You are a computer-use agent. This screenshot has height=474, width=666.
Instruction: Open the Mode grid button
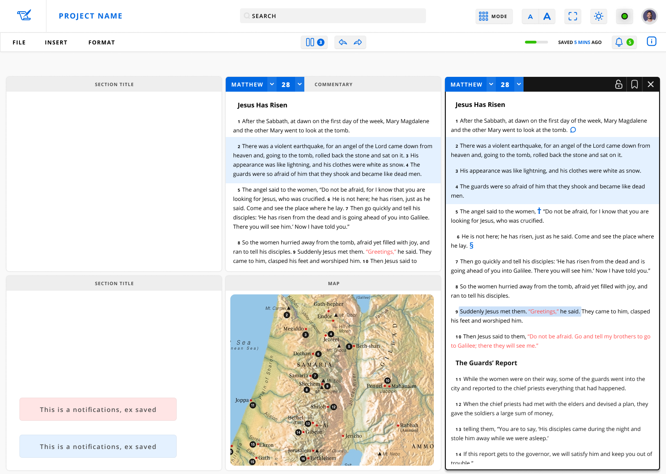coord(494,16)
